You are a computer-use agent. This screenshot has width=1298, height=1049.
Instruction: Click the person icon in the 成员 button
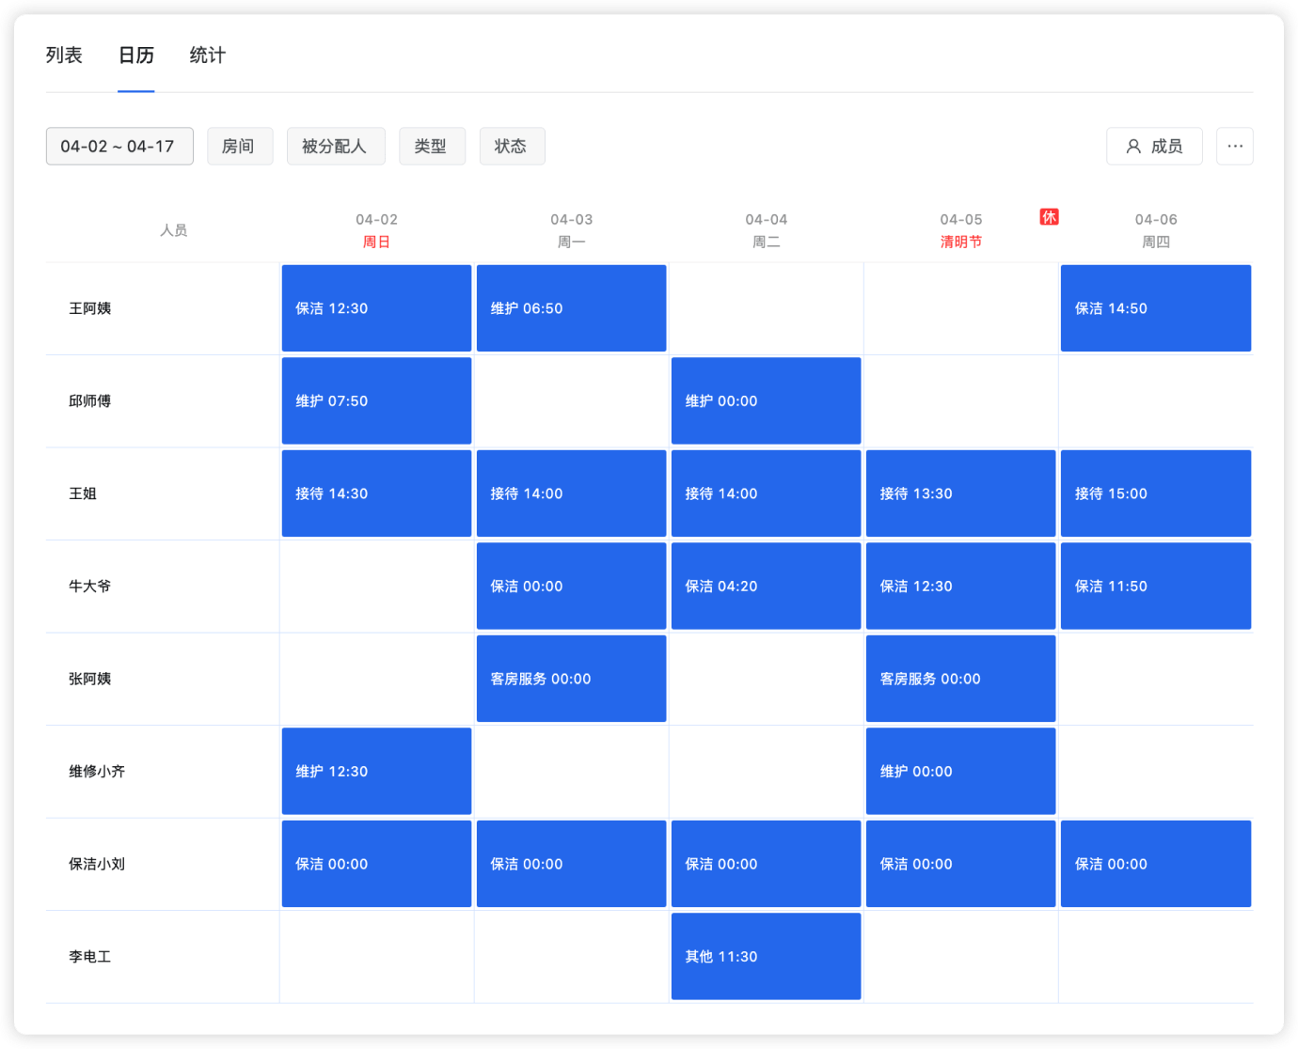[1132, 146]
